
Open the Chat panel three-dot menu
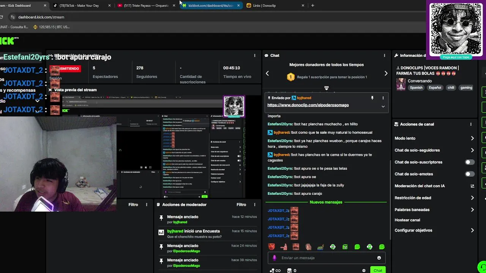pyautogui.click(x=384, y=55)
